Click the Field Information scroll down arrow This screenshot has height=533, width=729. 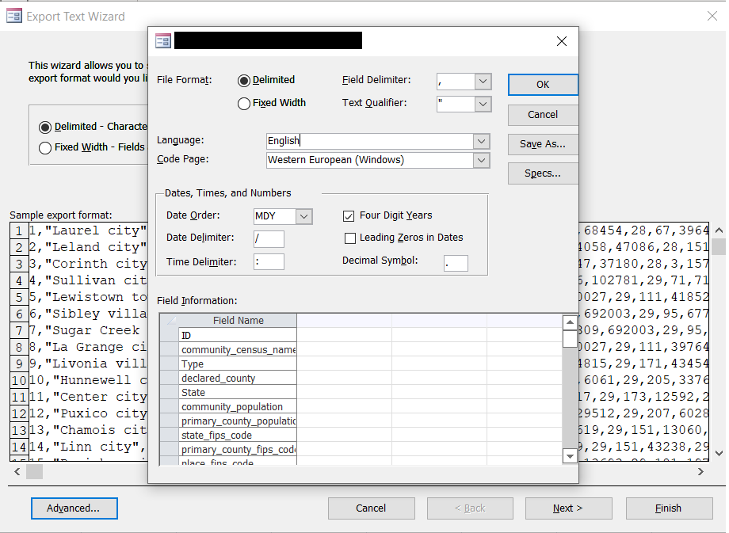pyautogui.click(x=570, y=456)
